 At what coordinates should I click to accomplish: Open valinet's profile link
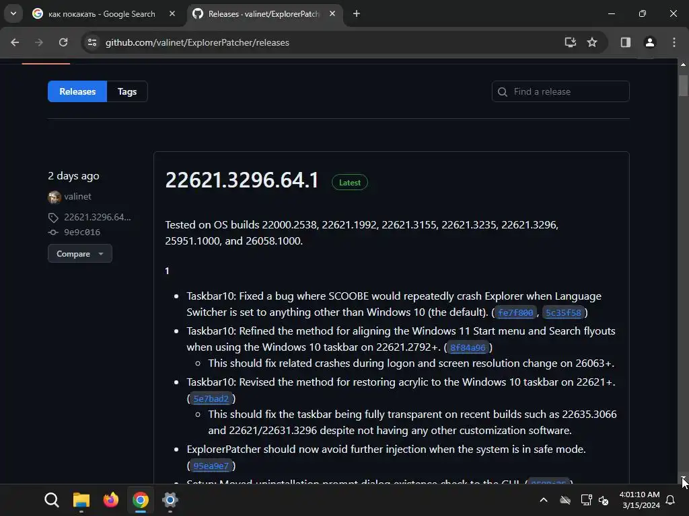[78, 197]
